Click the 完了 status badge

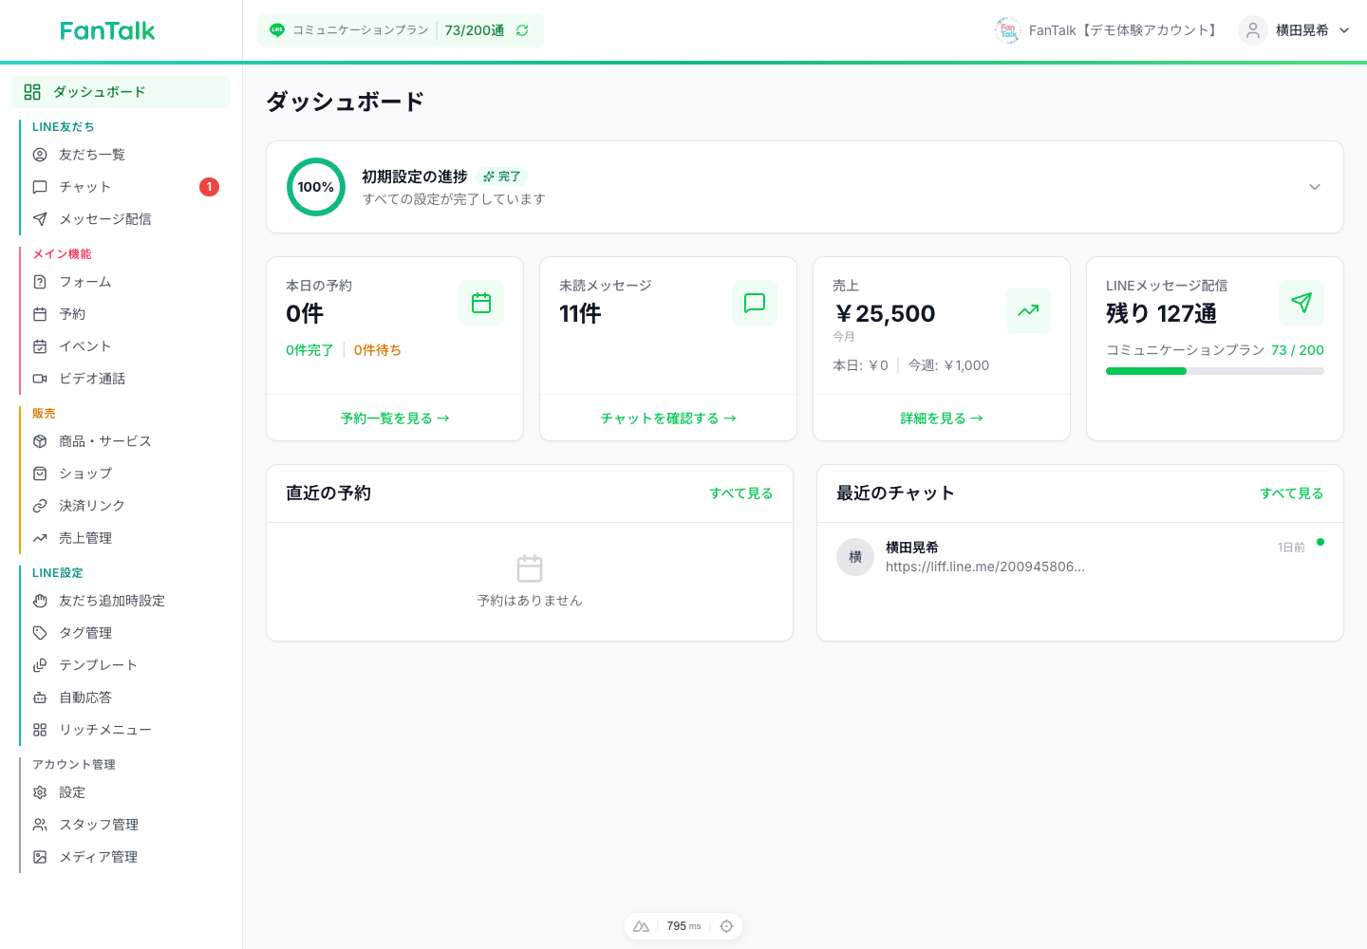[x=501, y=177]
